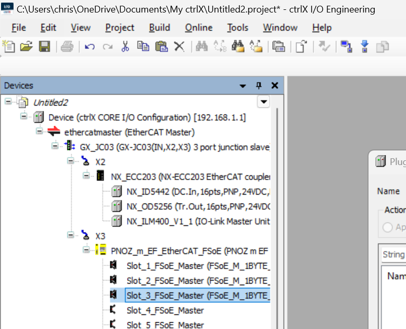Click the grayed double-page toolbar icon

(383, 47)
